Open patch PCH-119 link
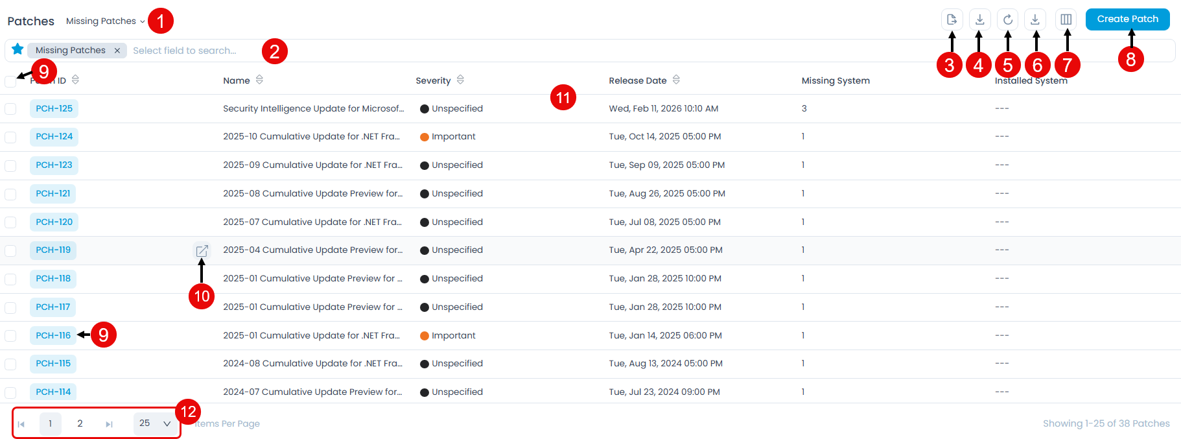Viewport: 1181px width, 439px height. click(53, 250)
